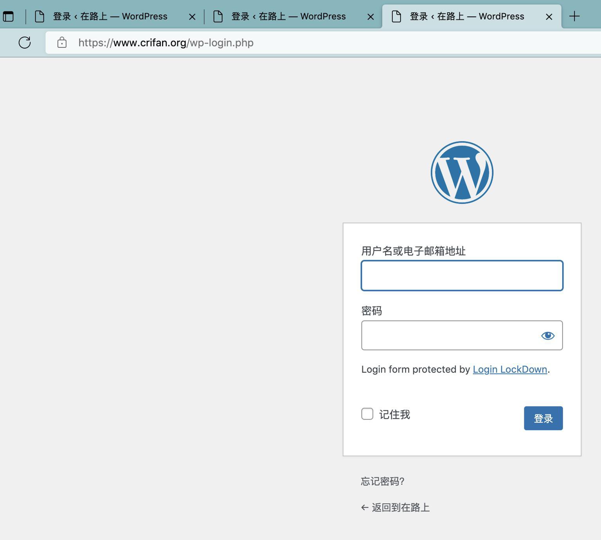Close the first login tab
The image size is (601, 540).
(192, 17)
